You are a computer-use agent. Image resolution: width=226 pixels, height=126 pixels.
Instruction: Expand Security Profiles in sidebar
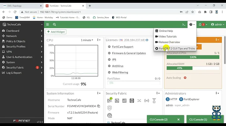[22, 46]
